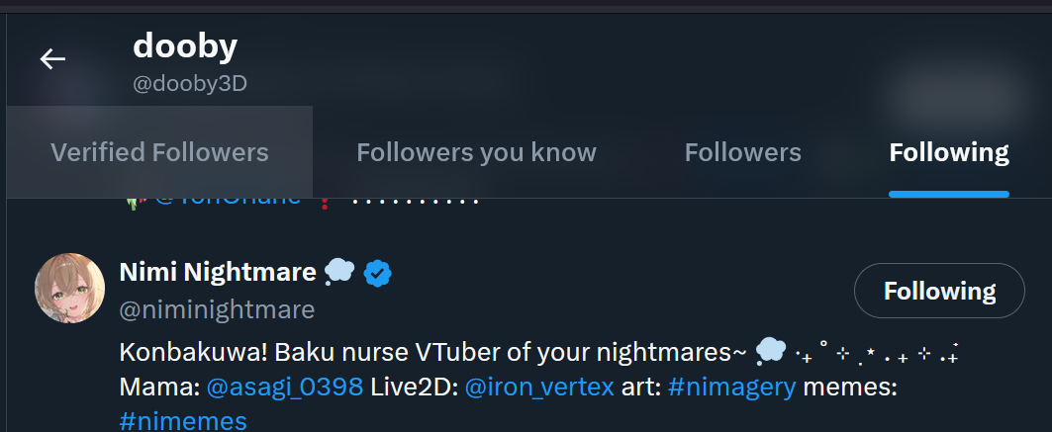Click the thought cloud emoji beside Nimi Nightmare

click(339, 272)
